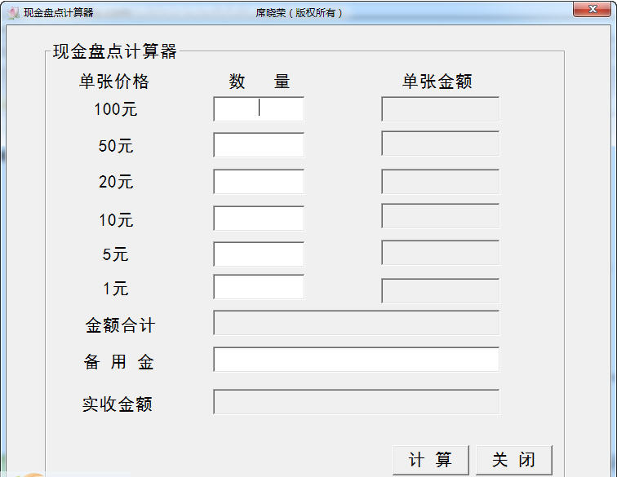617x477 pixels.
Task: Click the 席晓荣(版权所有) title text
Action: pos(299,13)
